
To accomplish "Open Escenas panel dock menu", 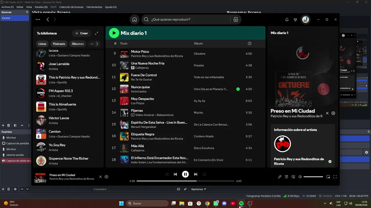I will (x=27, y=12).
